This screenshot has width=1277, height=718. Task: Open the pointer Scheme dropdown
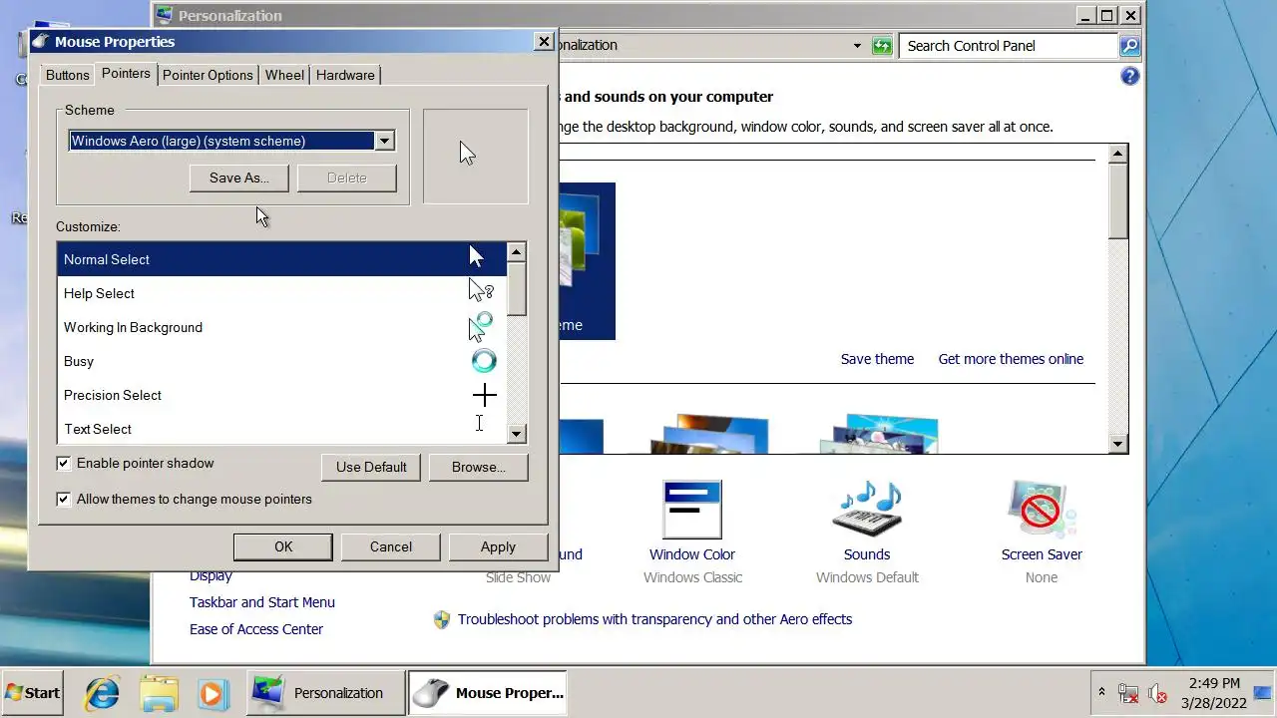coord(384,141)
